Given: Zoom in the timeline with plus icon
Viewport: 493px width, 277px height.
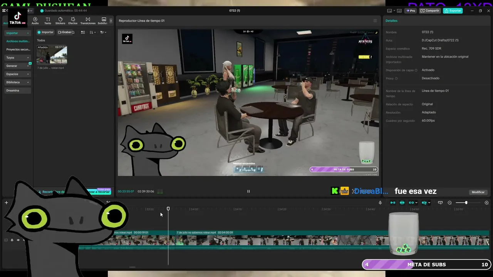Looking at the screenshot, I should pyautogui.click(x=486, y=203).
